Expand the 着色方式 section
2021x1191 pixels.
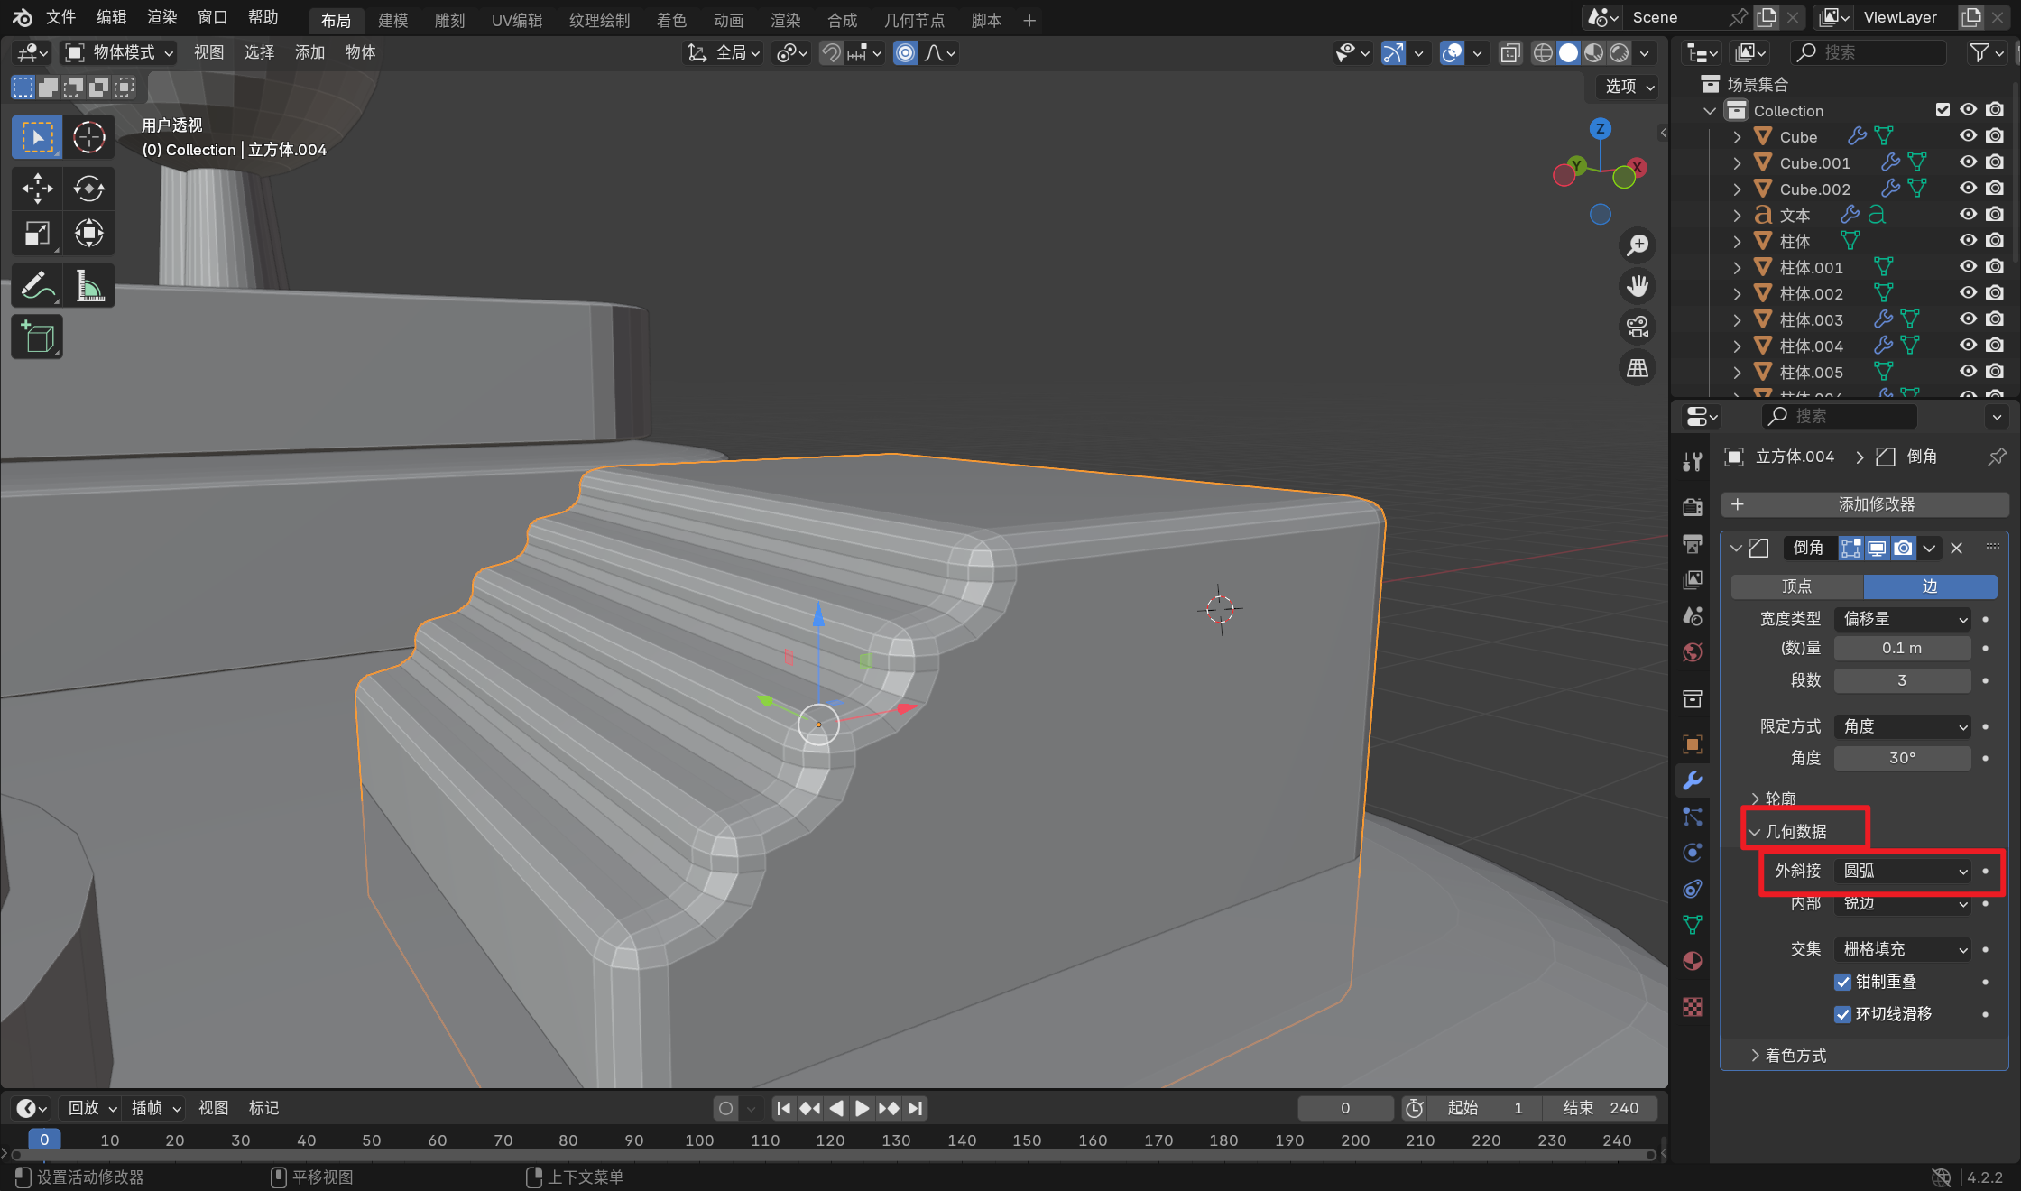point(1795,1055)
